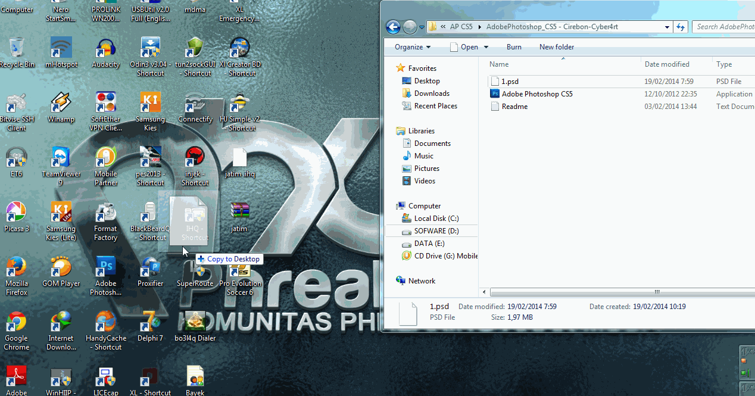This screenshot has height=396, width=755.
Task: Click the bo3l4q Dialer icon
Action: pos(195,327)
